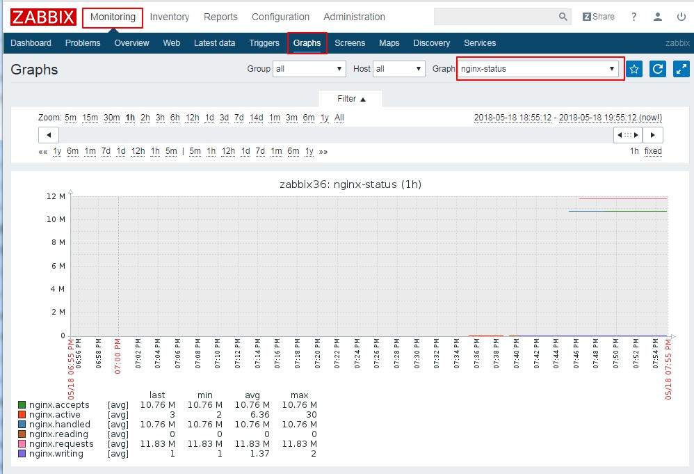The width and height of the screenshot is (694, 474).
Task: Click the right arrow timeline scroll button
Action: click(x=652, y=135)
